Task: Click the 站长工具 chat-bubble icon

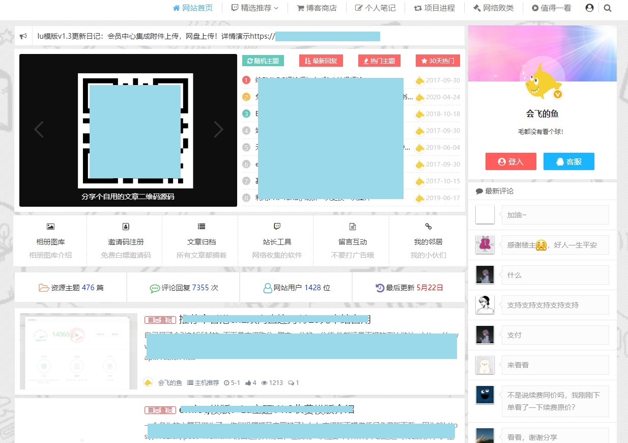Action: point(276,226)
